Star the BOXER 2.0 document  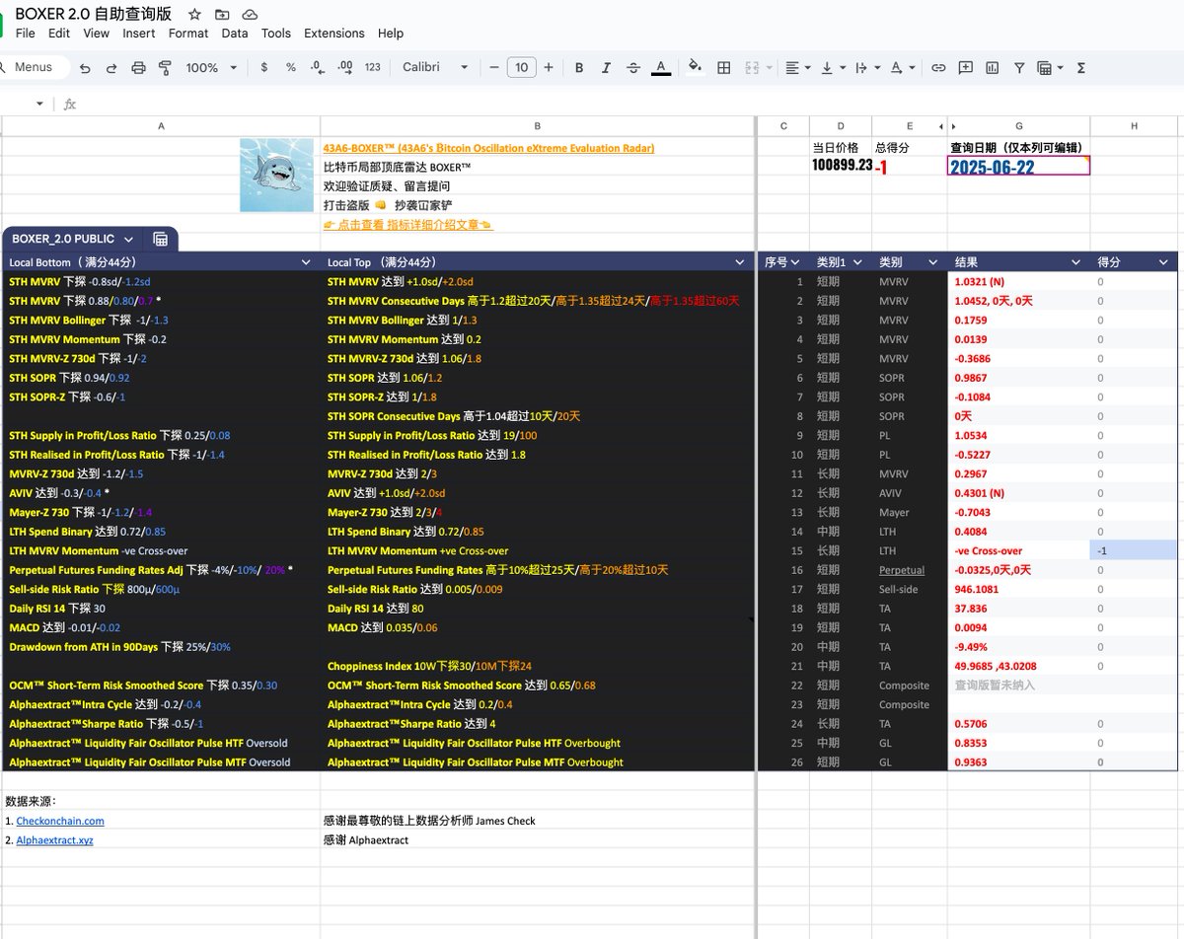[x=194, y=14]
